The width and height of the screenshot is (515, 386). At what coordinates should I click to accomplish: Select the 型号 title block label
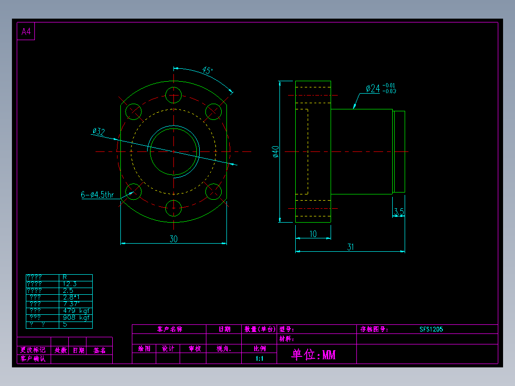click(287, 329)
